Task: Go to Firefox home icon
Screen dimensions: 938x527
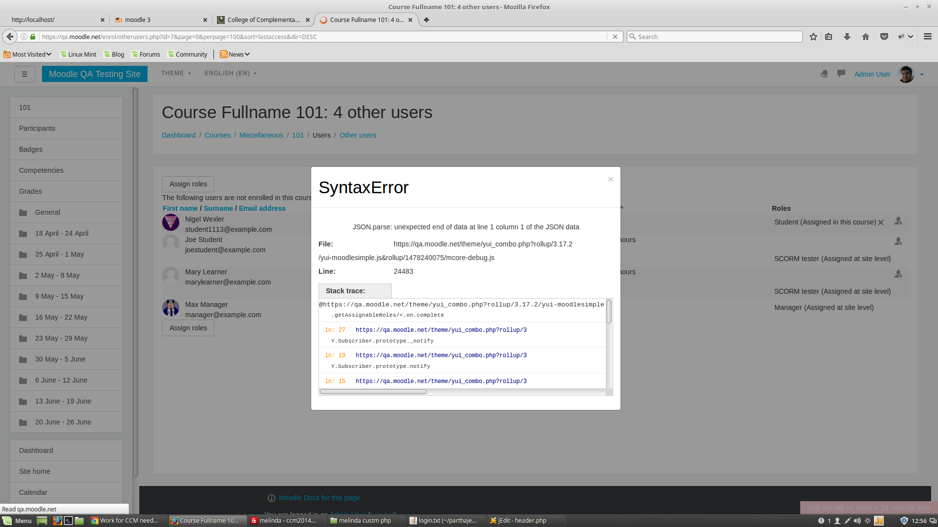Action: pos(866,37)
